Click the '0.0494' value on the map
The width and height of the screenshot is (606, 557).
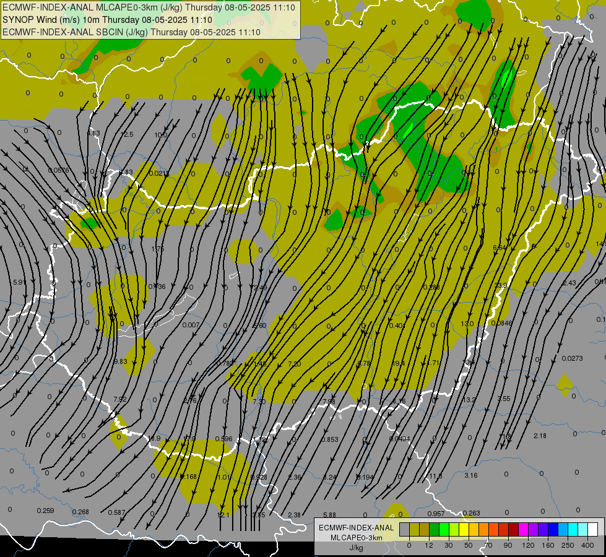click(400, 439)
